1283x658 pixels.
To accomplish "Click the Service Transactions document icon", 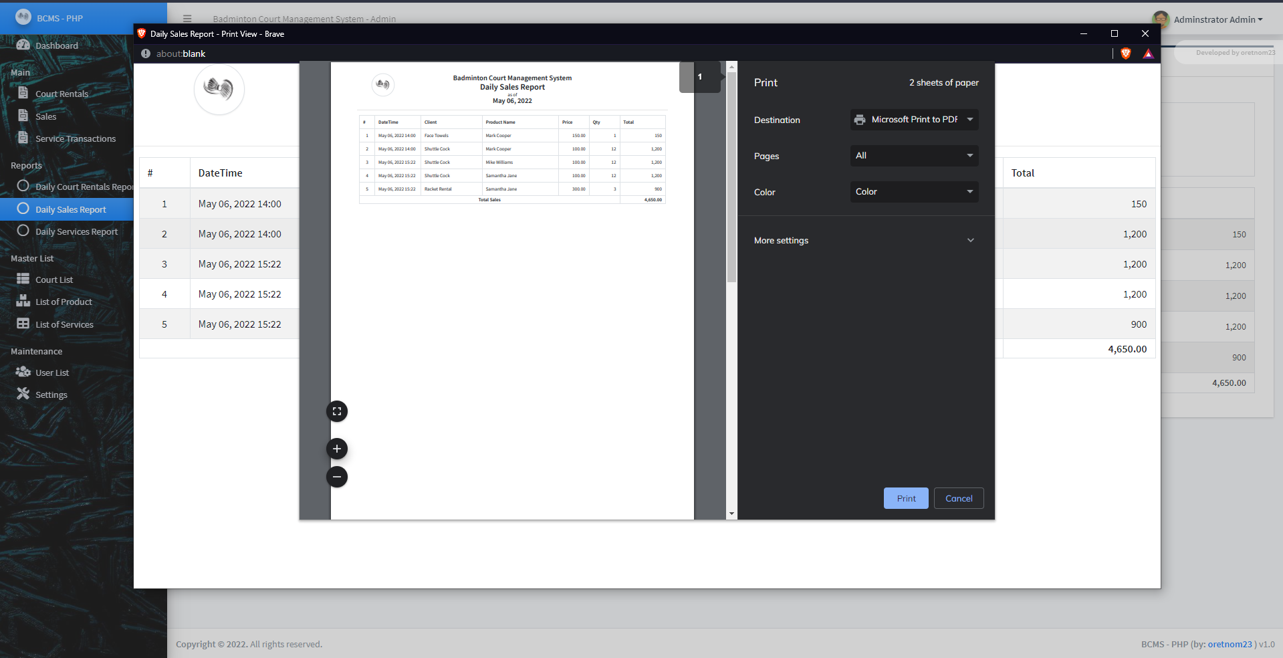I will pyautogui.click(x=23, y=138).
